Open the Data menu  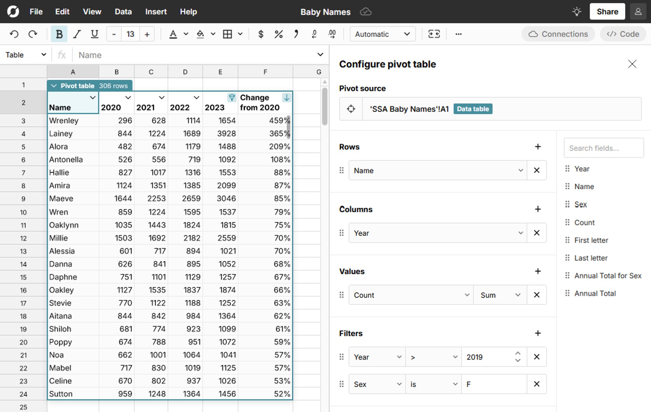point(123,12)
